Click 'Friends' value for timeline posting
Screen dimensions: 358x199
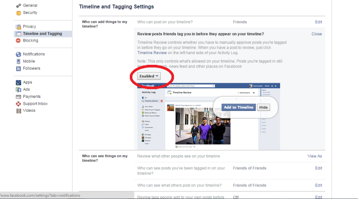coord(240,22)
